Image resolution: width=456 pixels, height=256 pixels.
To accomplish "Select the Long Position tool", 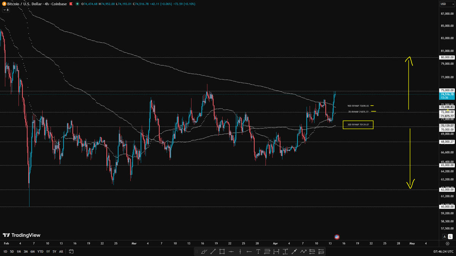I will point(312,251).
